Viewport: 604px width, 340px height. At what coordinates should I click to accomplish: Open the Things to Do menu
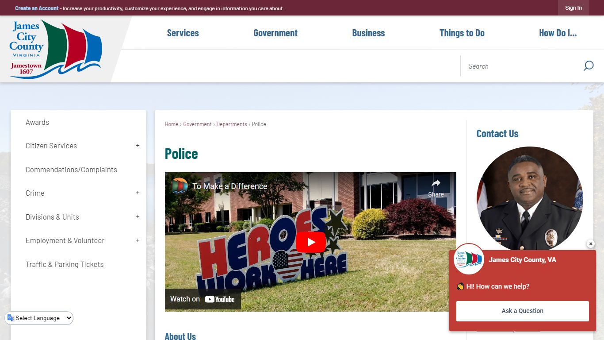(x=462, y=33)
